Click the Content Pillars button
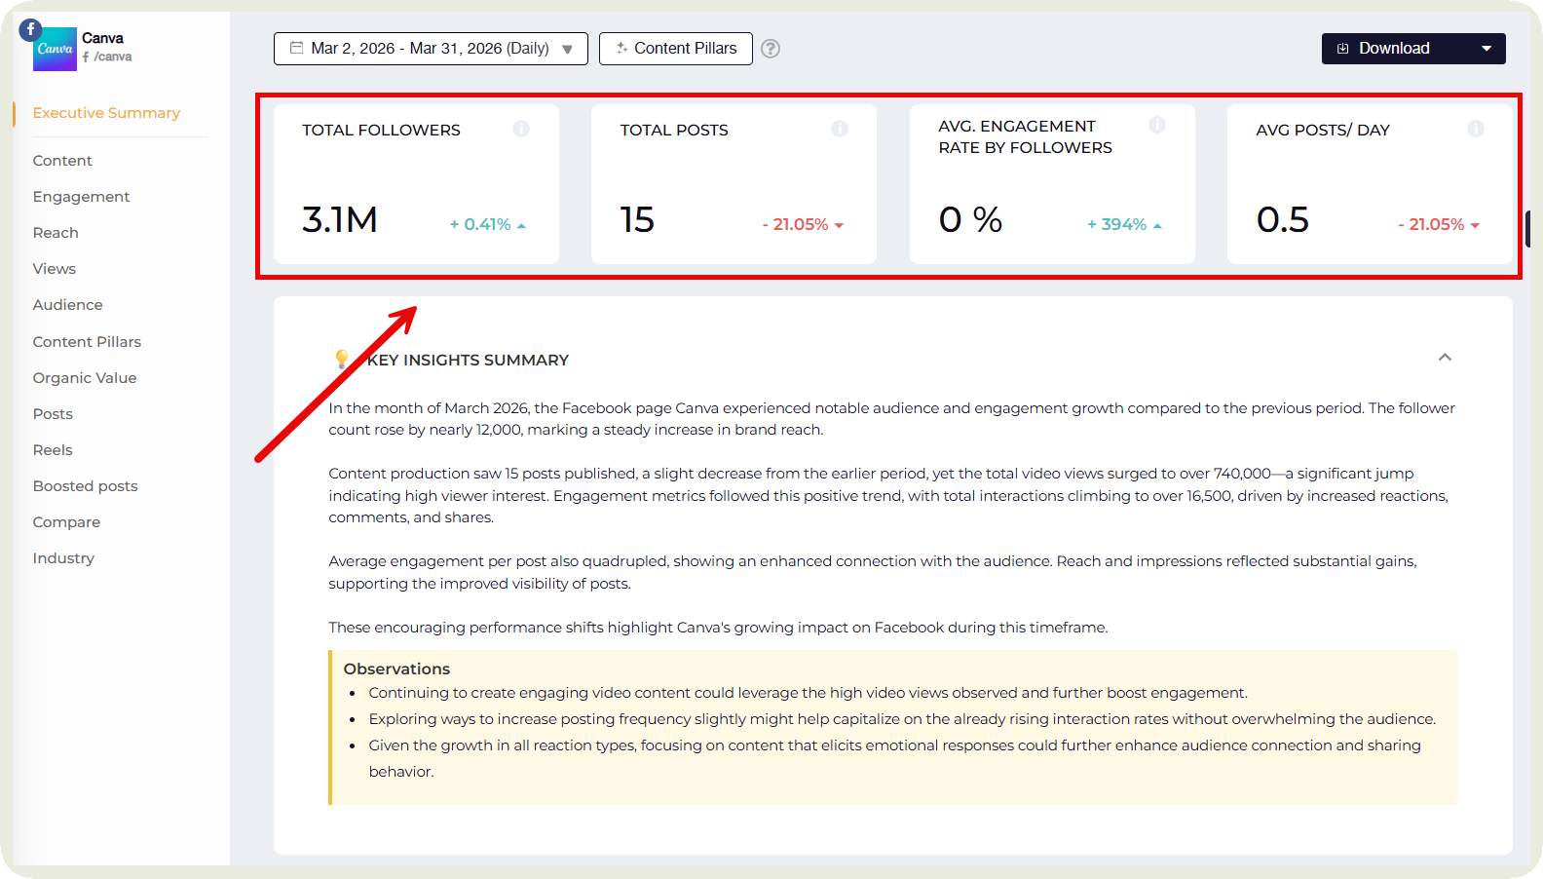 coord(675,49)
